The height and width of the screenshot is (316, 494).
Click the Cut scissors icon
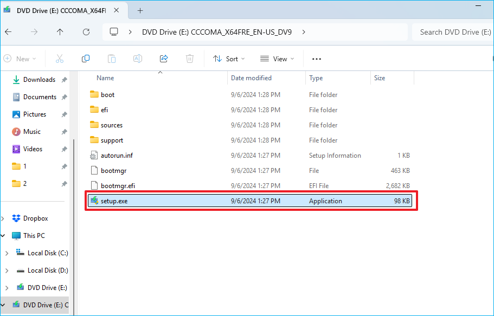tap(60, 59)
